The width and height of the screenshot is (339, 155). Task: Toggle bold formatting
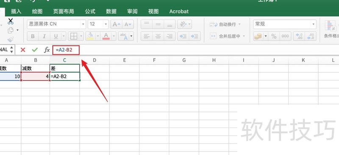(x=33, y=36)
